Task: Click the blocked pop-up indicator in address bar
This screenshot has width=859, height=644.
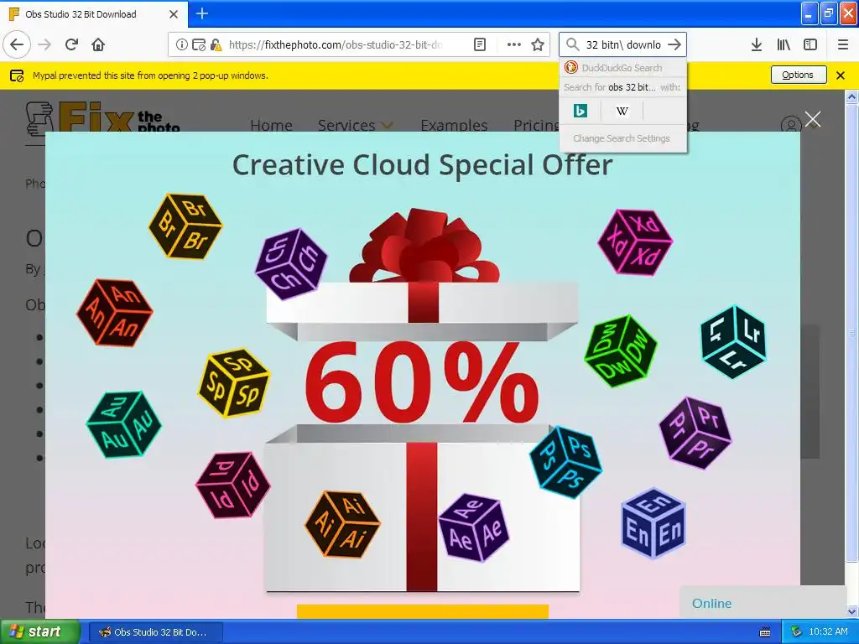Action: pos(199,45)
